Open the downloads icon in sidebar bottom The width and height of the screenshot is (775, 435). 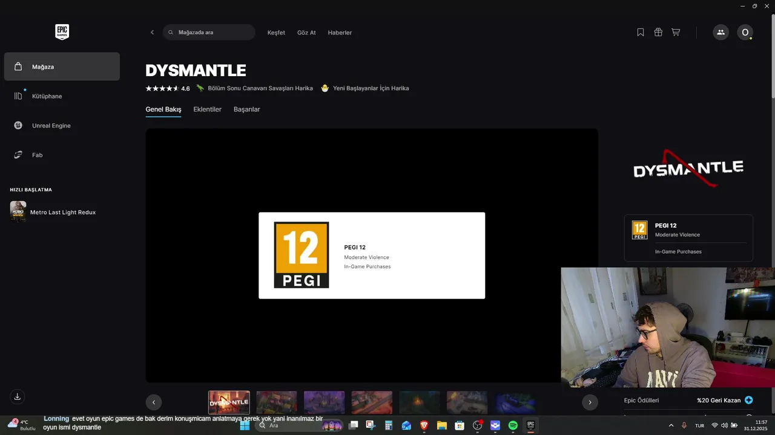pyautogui.click(x=18, y=397)
